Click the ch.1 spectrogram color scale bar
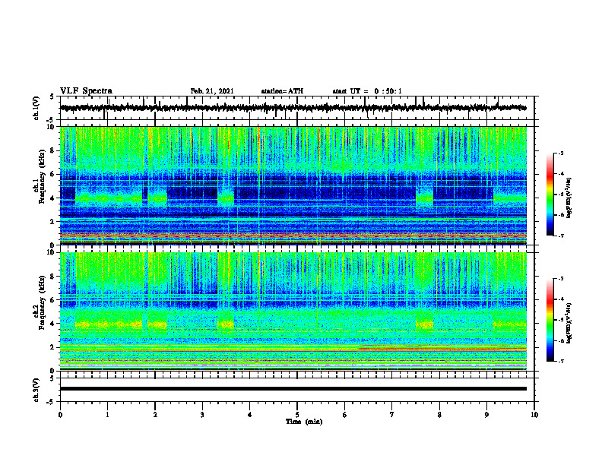 550,195
